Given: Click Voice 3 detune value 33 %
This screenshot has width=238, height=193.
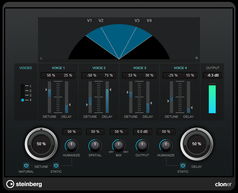Looking at the screenshot, I should tap(132, 75).
